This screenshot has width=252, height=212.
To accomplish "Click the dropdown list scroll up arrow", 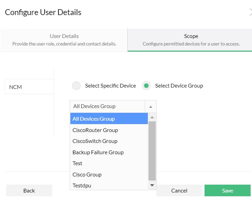I will tap(152, 117).
